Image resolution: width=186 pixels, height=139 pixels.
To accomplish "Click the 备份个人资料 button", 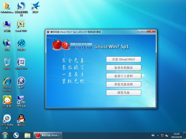I will pyautogui.click(x=124, y=76).
